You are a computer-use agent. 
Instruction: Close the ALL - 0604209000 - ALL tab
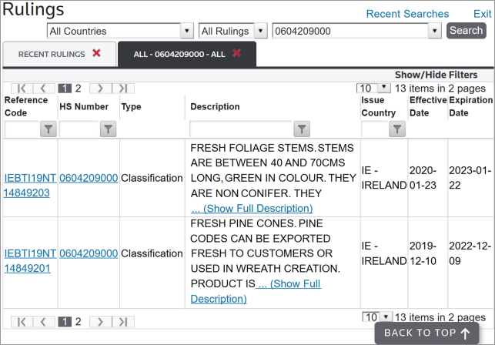[237, 53]
